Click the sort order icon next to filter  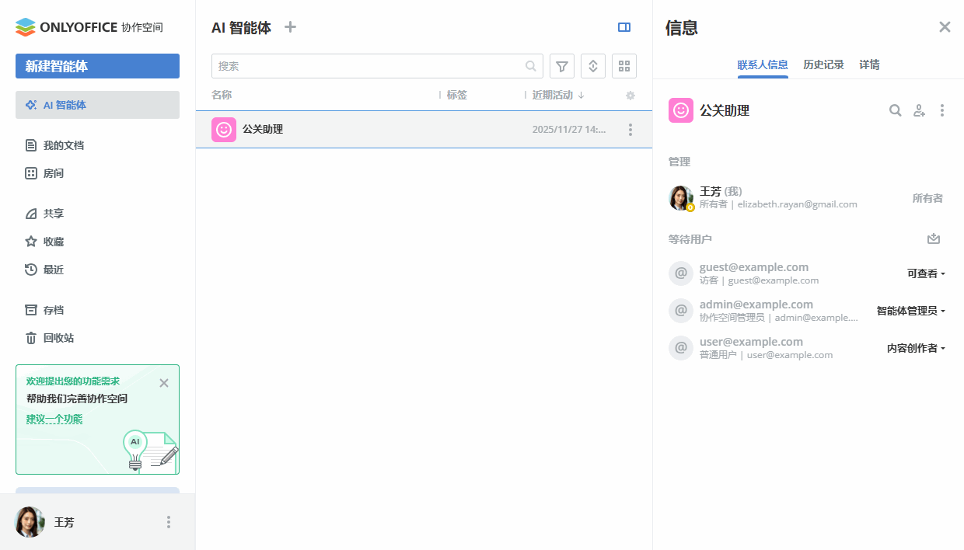click(592, 65)
